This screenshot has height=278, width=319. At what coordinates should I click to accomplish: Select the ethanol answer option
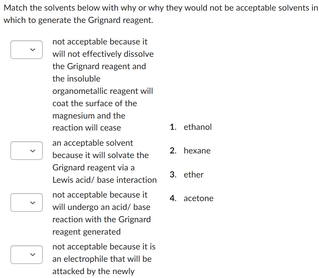198,127
